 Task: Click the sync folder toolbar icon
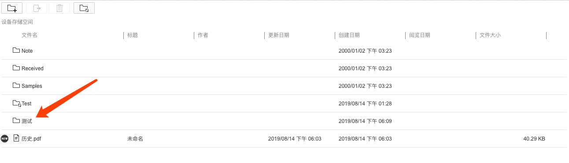click(84, 8)
